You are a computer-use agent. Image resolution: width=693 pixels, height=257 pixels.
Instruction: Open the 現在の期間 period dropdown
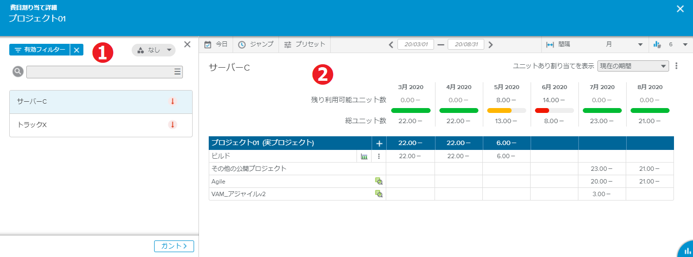point(633,66)
